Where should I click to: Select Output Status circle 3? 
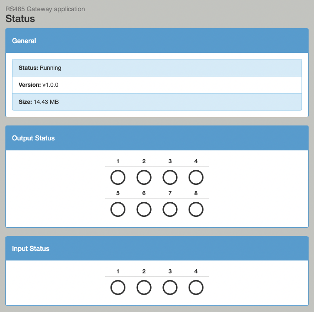pos(170,178)
